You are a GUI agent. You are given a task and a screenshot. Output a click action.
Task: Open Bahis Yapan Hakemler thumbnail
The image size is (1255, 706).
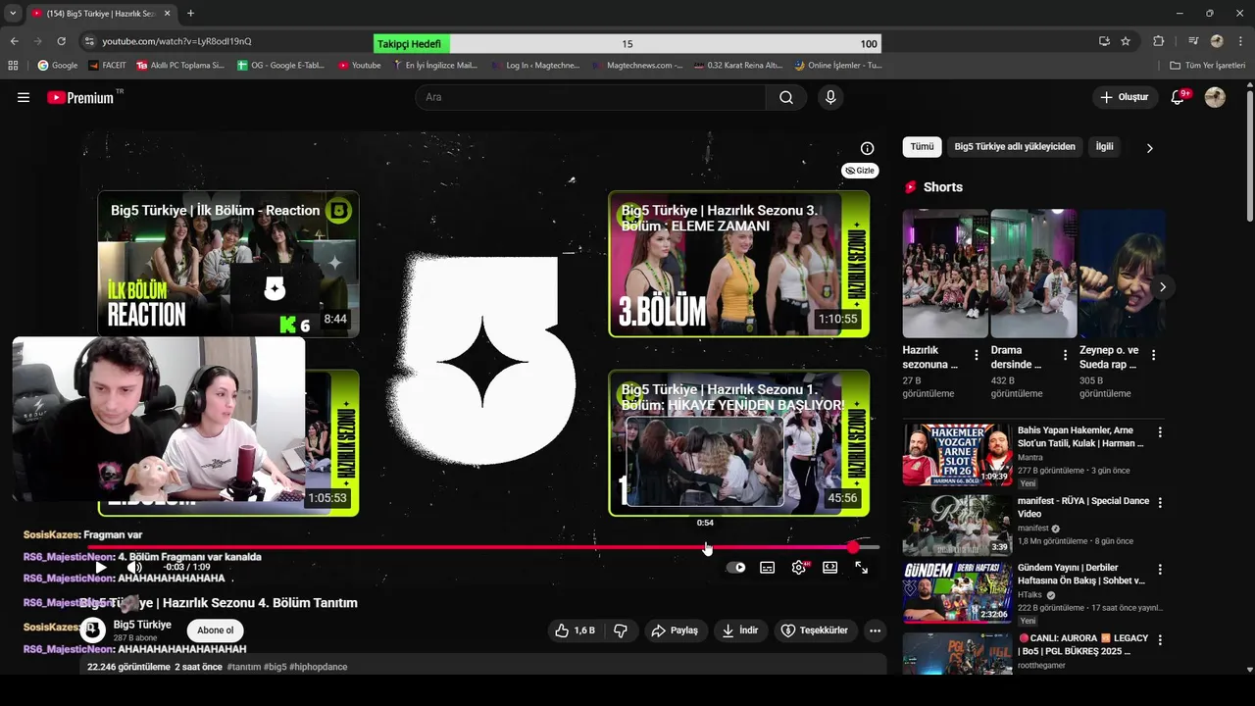[x=957, y=454]
